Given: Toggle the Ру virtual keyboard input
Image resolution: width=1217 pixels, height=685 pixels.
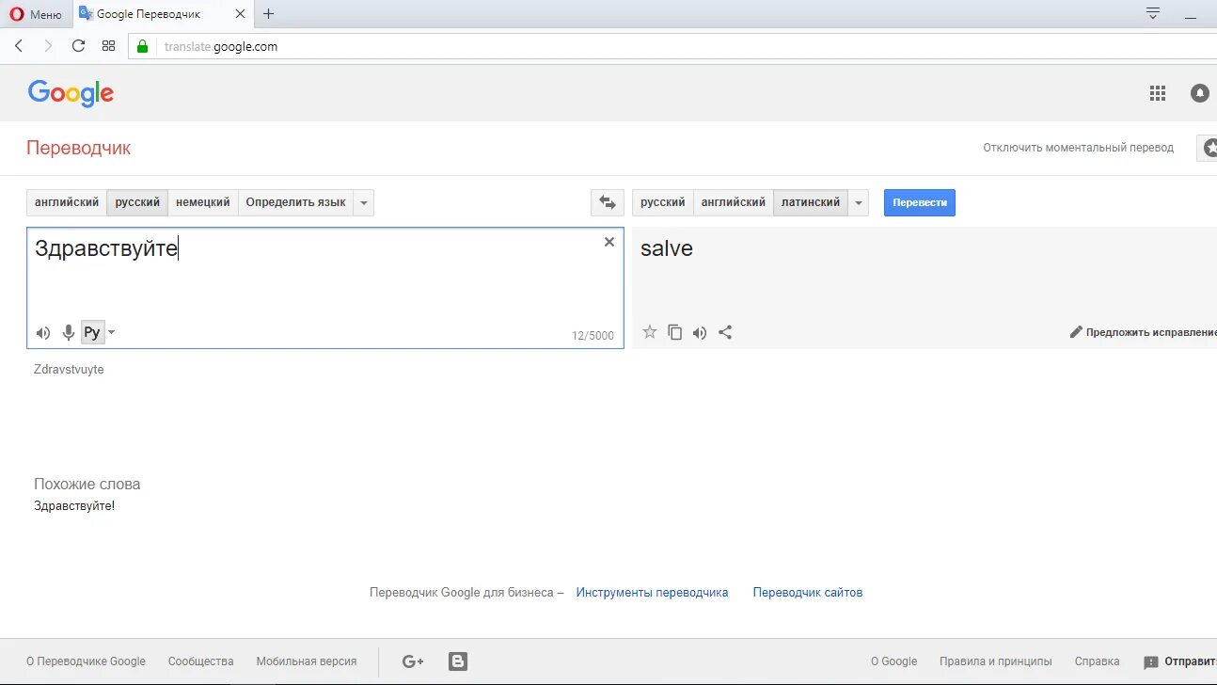Looking at the screenshot, I should click(x=92, y=332).
